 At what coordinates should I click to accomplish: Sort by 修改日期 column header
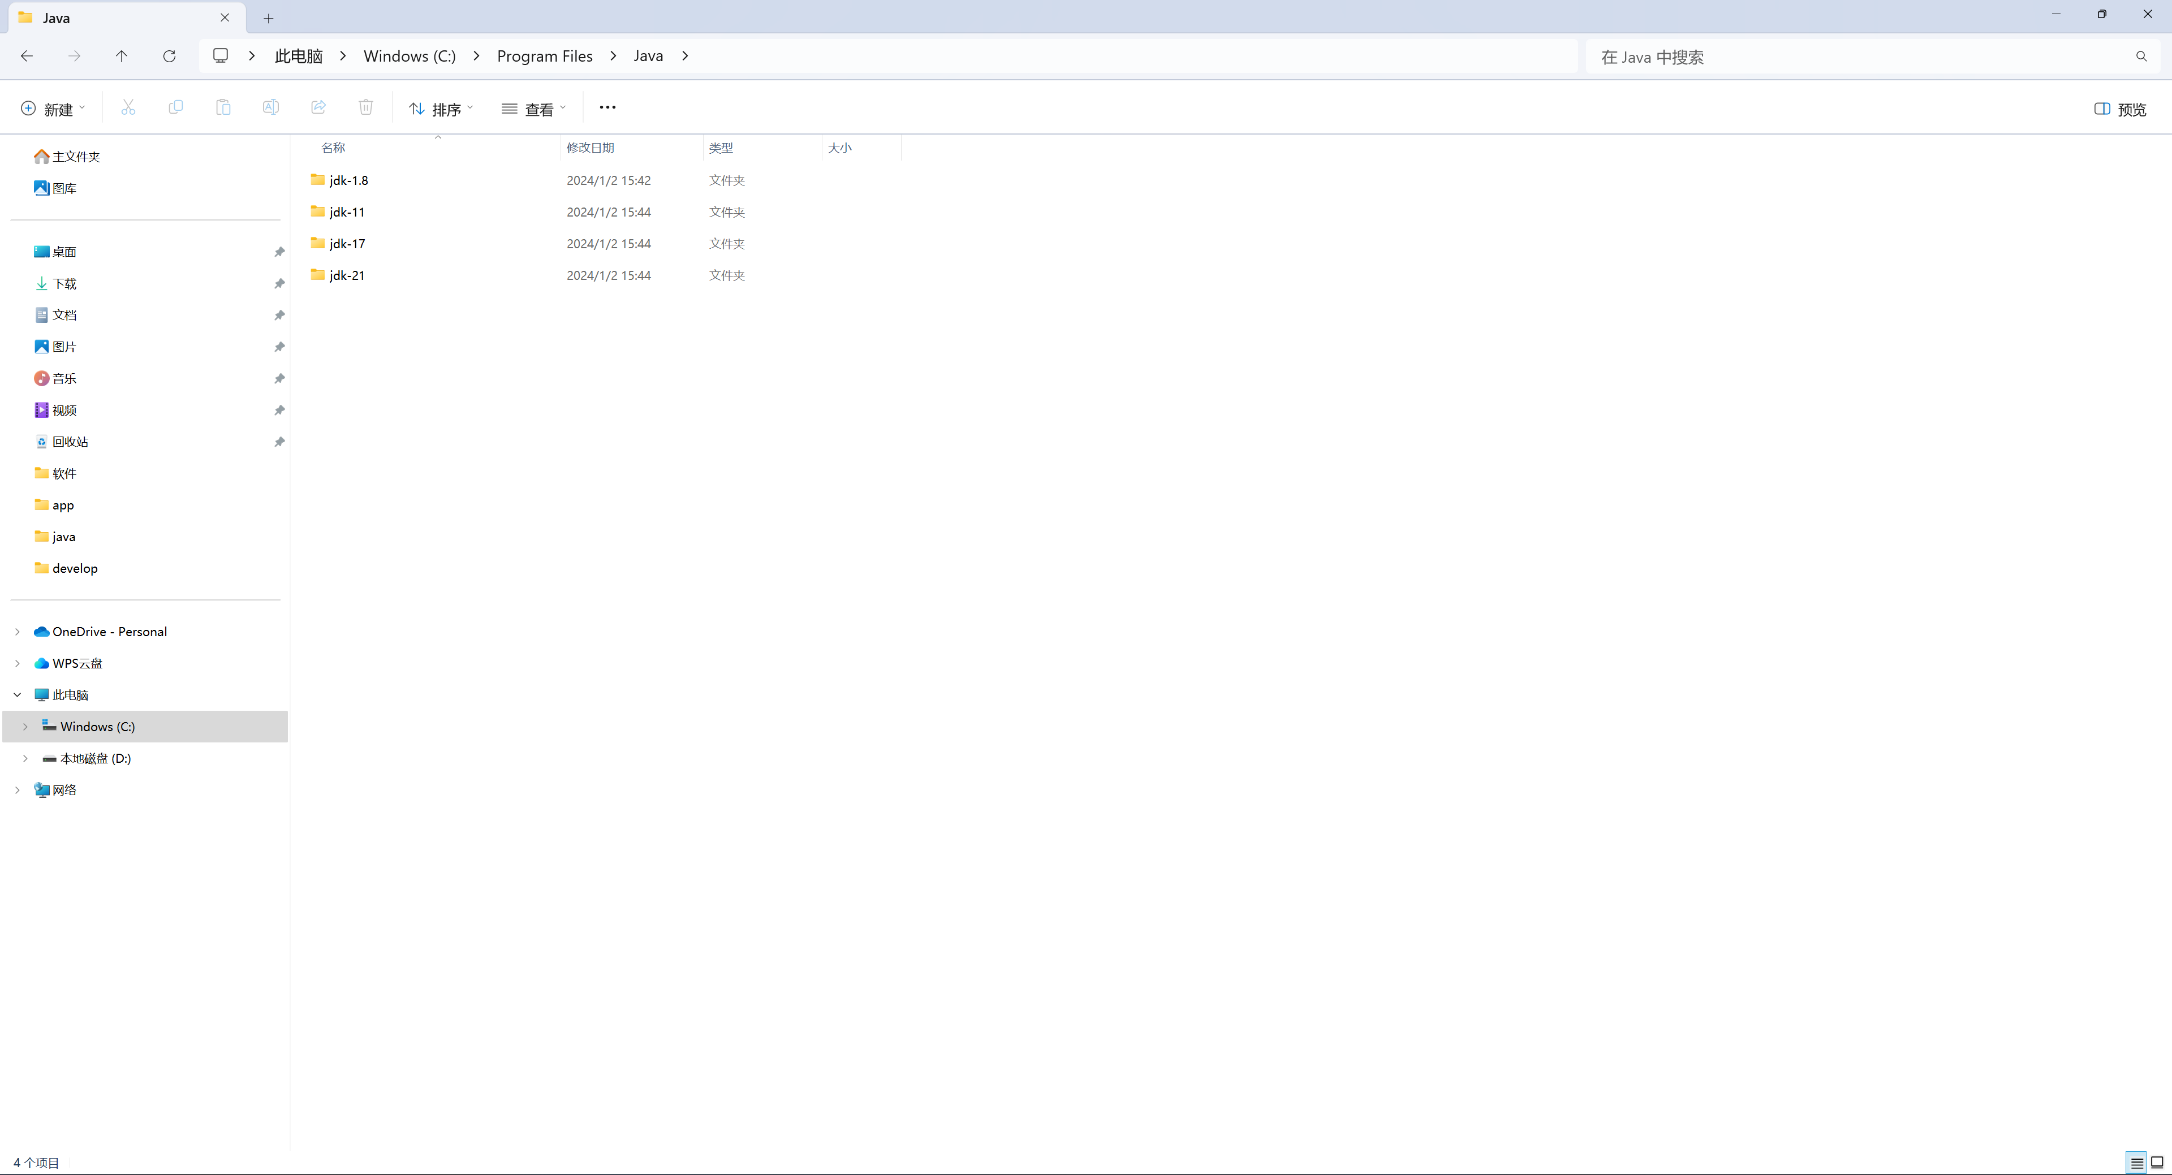[x=590, y=148]
